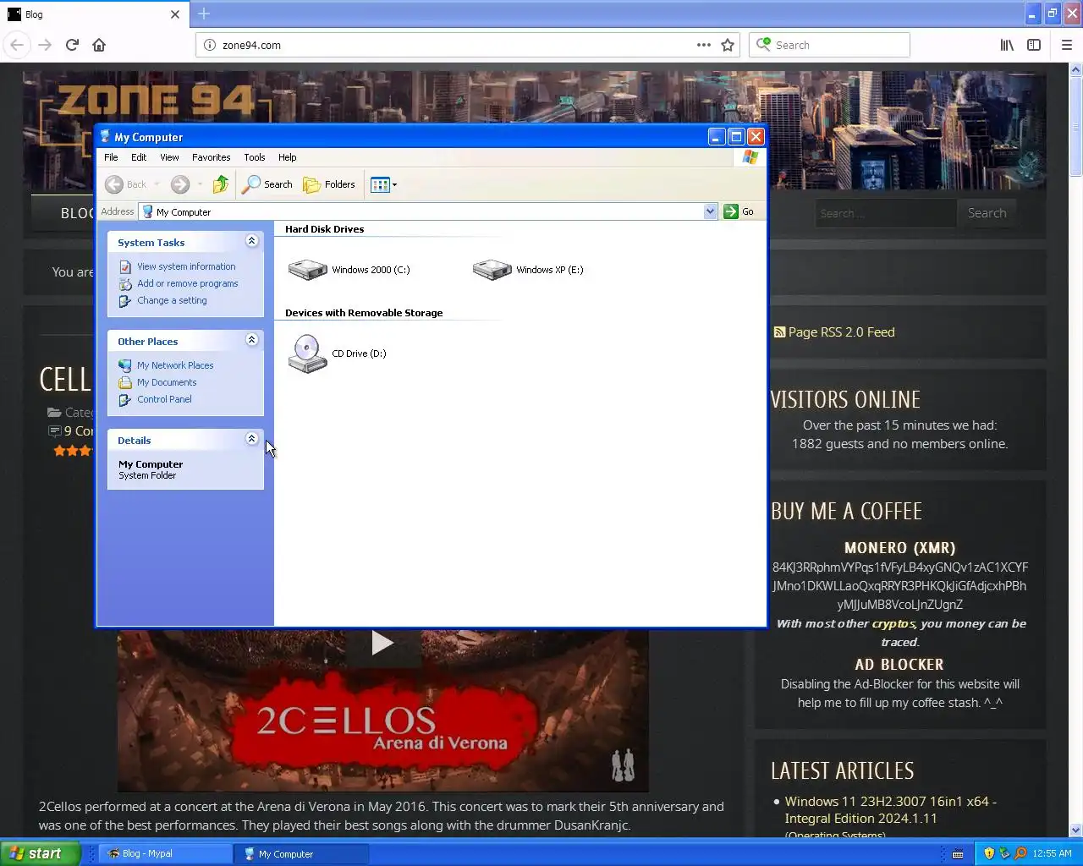Click the site information icon in URL bar
1083x866 pixels.
(210, 45)
